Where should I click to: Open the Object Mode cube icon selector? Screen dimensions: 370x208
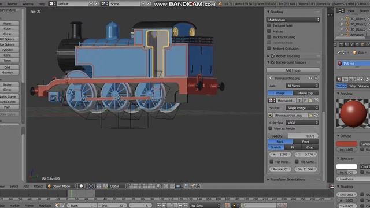(49, 186)
